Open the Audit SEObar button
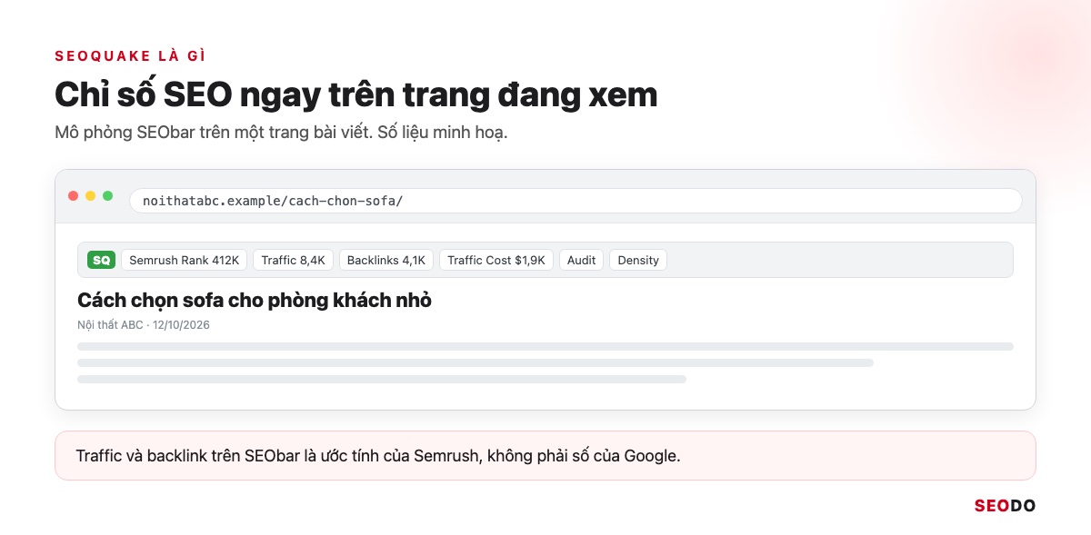This screenshot has width=1091, height=535. (x=582, y=260)
